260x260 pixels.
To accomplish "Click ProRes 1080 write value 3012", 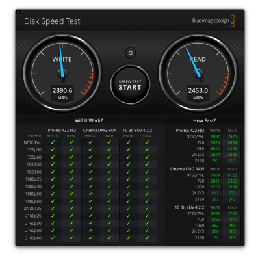I will [x=215, y=149].
